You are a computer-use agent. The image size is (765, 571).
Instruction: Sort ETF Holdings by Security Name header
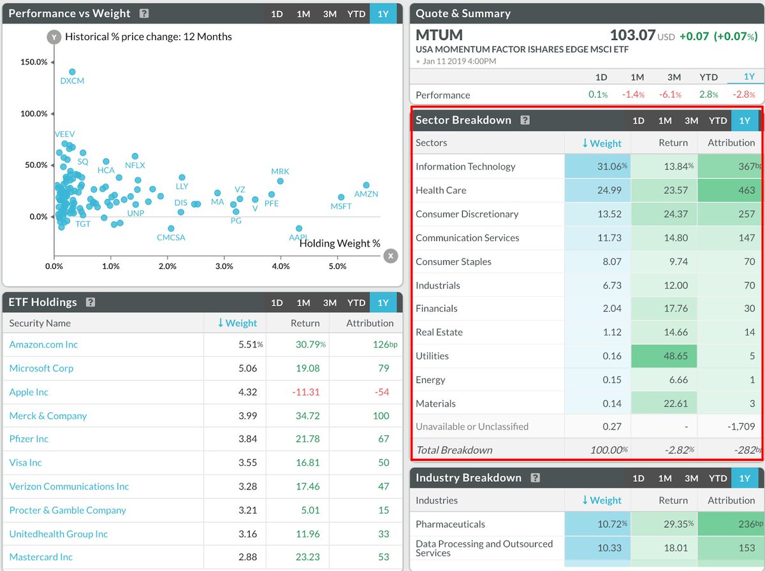(x=40, y=323)
